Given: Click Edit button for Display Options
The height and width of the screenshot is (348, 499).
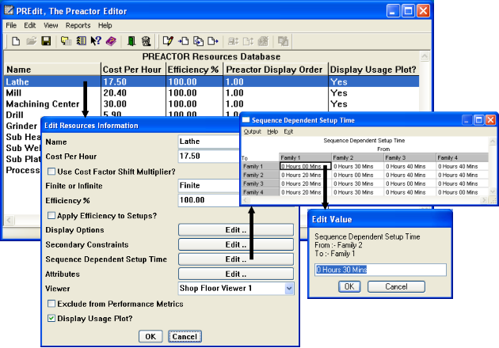Looking at the screenshot, I should tap(236, 230).
